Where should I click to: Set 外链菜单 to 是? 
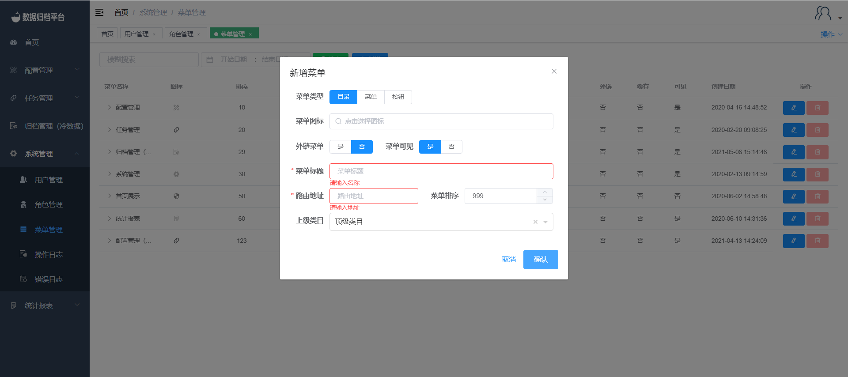[x=341, y=147]
